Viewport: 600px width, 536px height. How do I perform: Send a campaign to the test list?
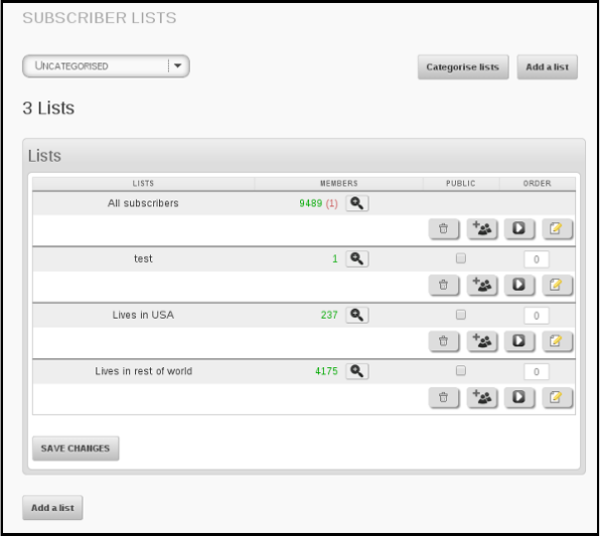tap(519, 285)
